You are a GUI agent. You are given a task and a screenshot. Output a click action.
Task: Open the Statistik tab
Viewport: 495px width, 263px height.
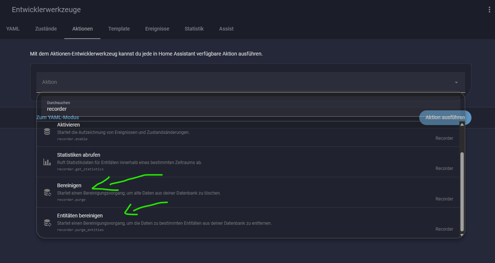194,29
